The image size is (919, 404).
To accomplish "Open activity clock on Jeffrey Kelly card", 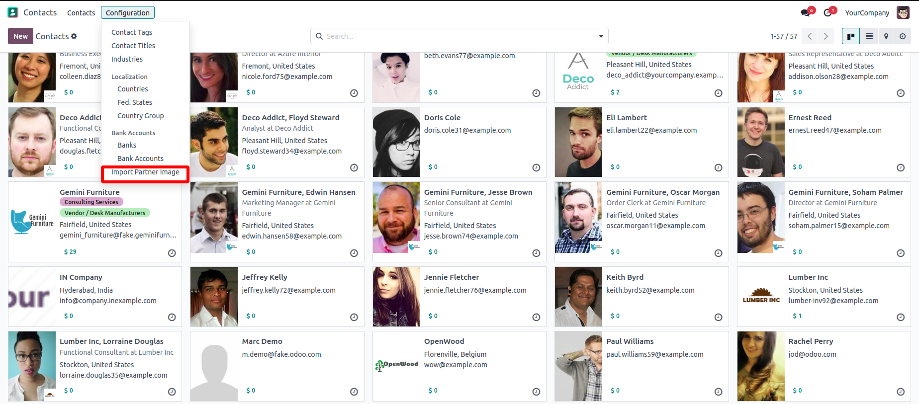I will click(354, 317).
